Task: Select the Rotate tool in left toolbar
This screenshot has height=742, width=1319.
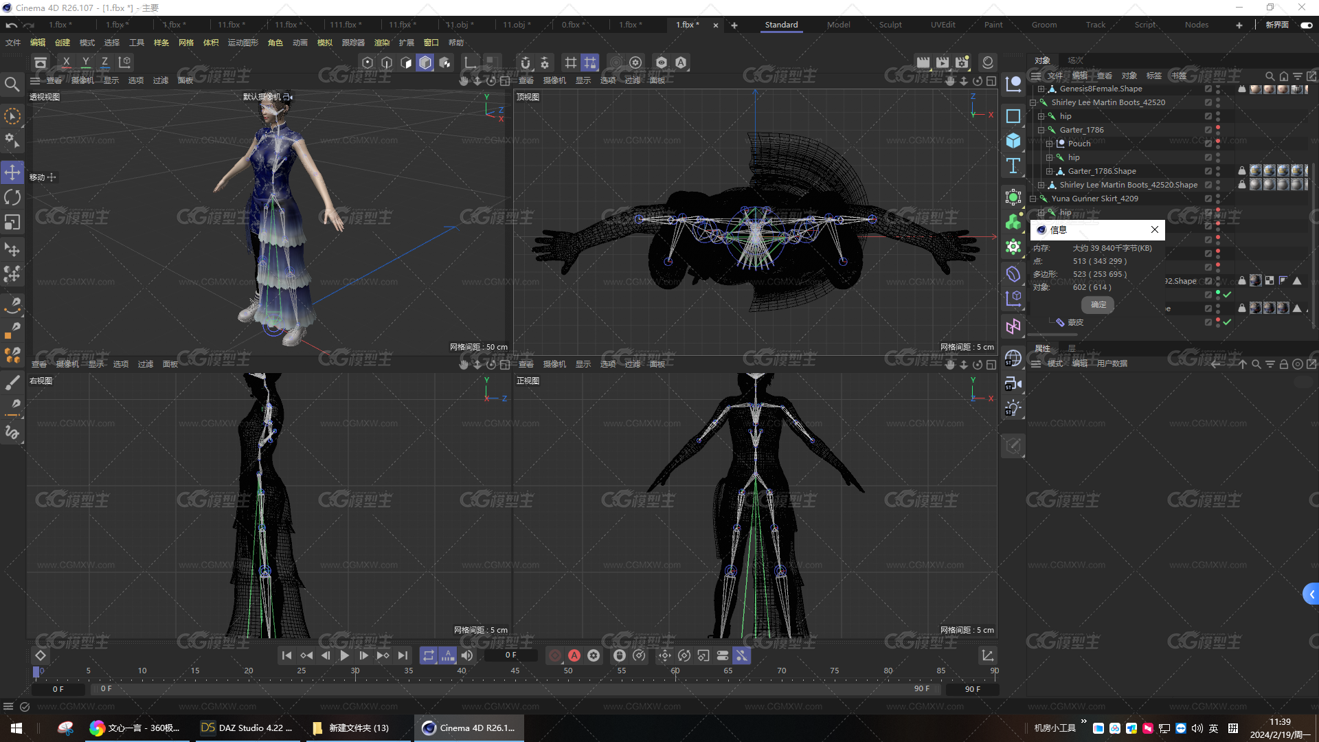Action: pyautogui.click(x=12, y=198)
